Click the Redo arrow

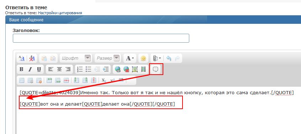177,58
